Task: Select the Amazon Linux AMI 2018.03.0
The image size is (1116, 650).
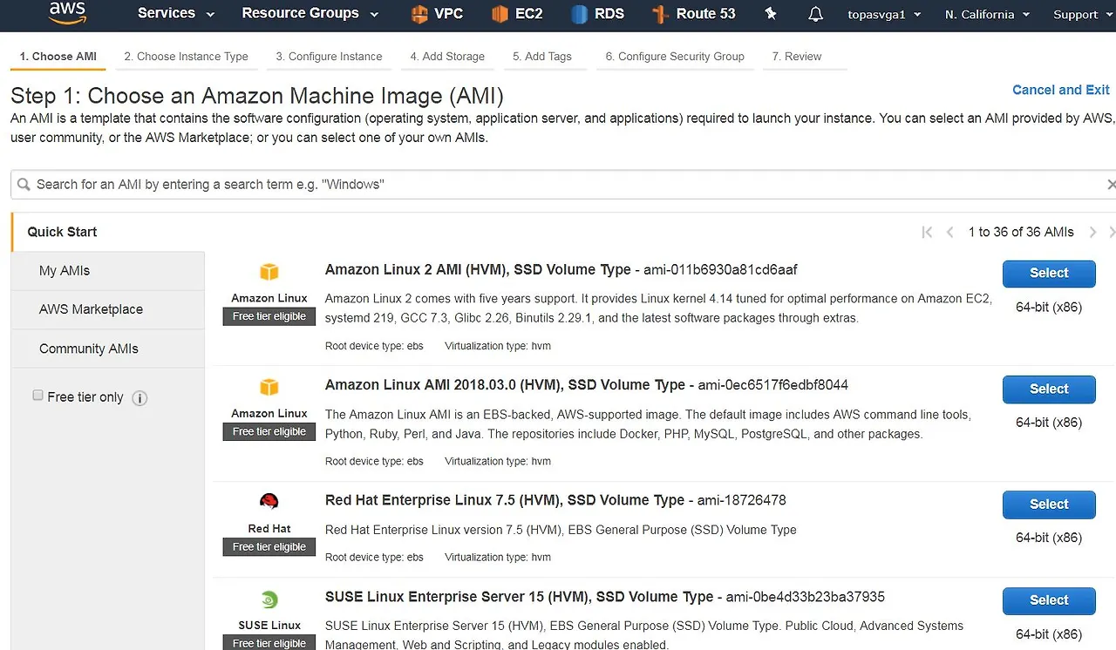Action: (x=1049, y=389)
